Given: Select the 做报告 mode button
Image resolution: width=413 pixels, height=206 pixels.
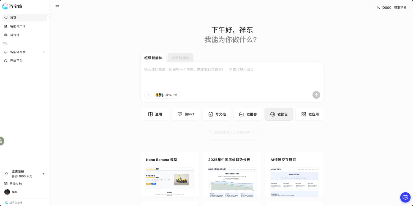Looking at the screenshot, I should (x=279, y=114).
